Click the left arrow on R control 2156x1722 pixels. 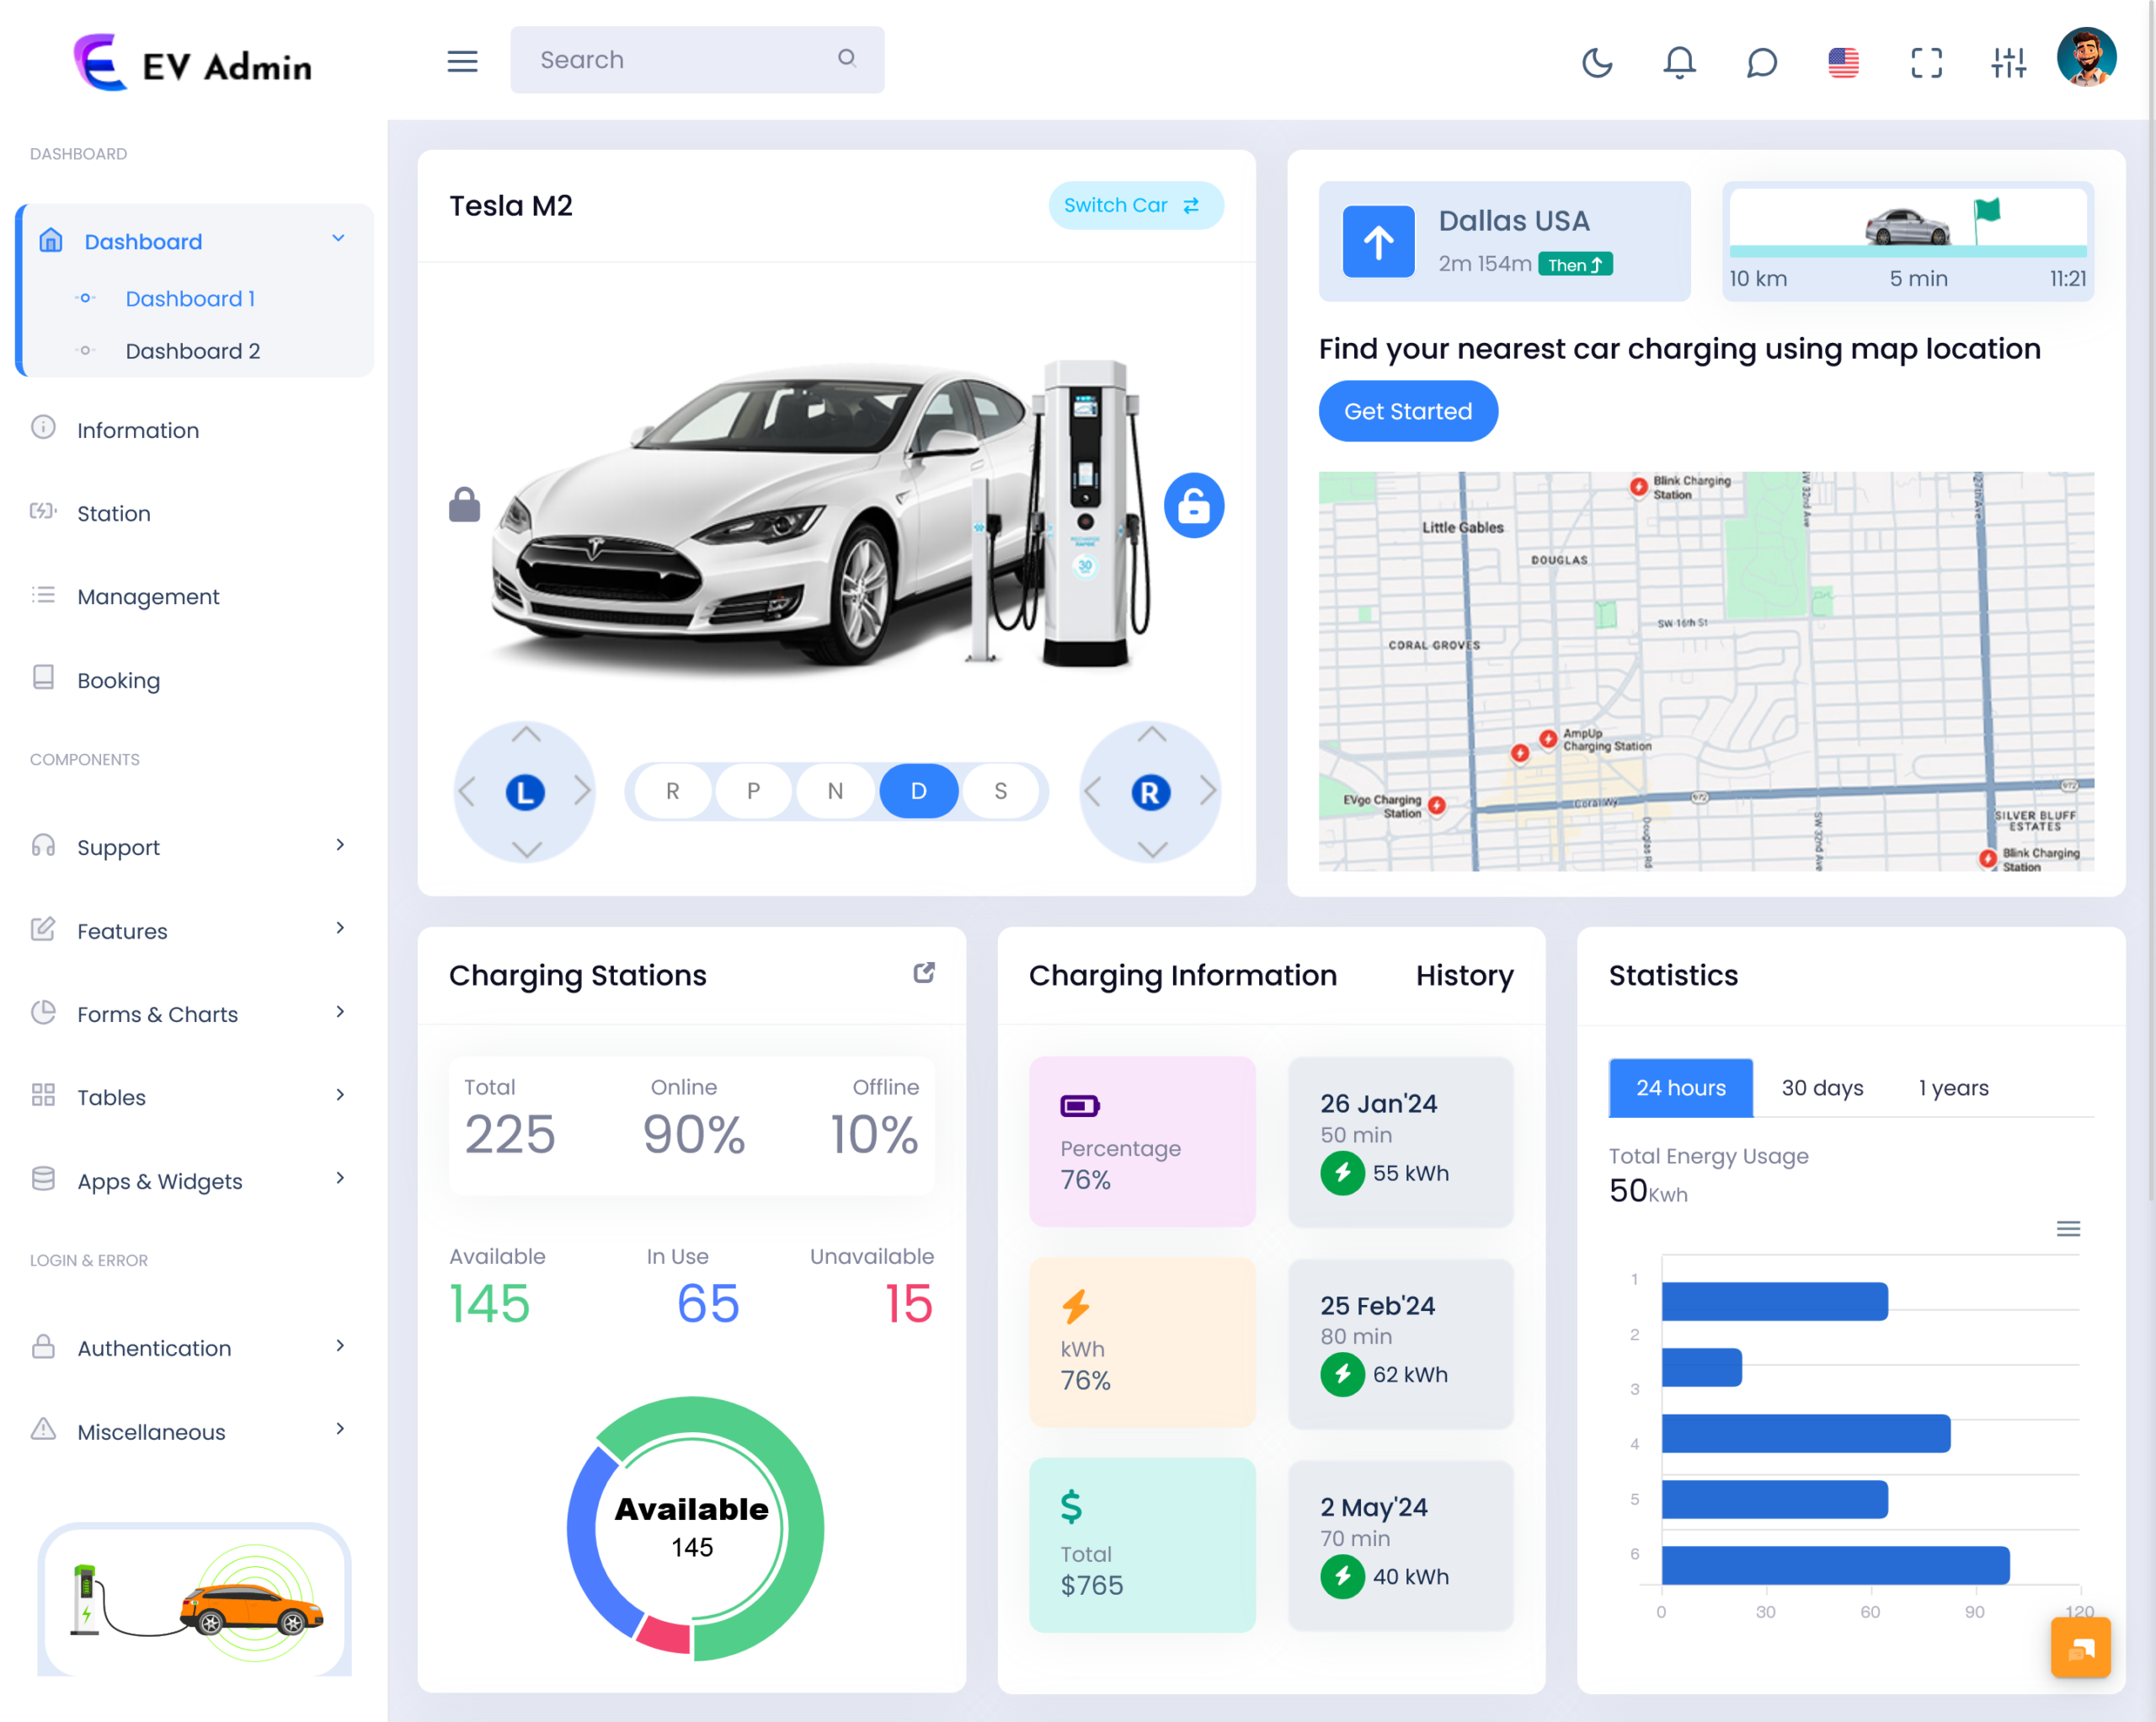(1092, 791)
